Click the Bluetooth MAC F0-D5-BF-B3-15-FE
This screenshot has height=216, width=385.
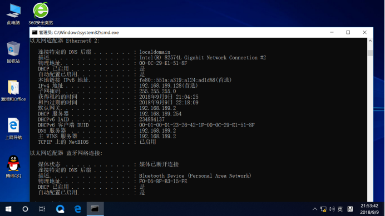tap(163, 182)
